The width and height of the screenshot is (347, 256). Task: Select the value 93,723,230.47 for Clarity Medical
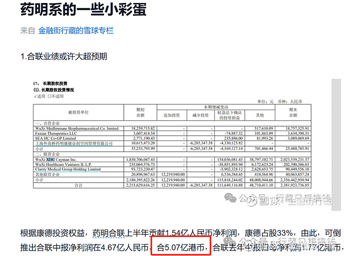143,169
